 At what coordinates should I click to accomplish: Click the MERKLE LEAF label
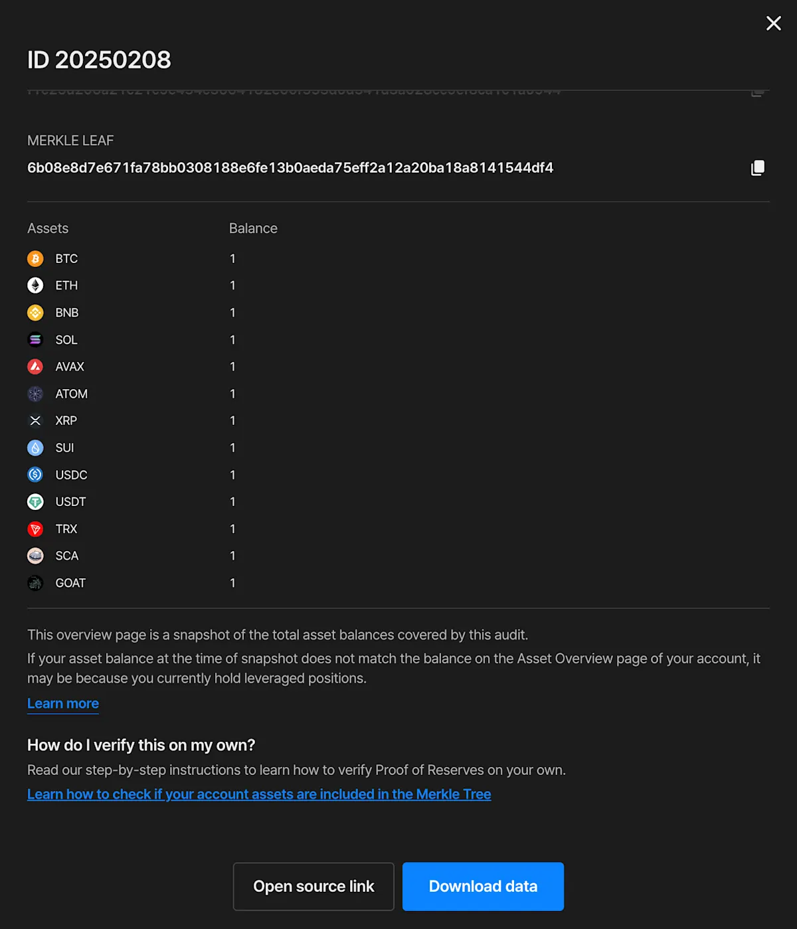[70, 141]
